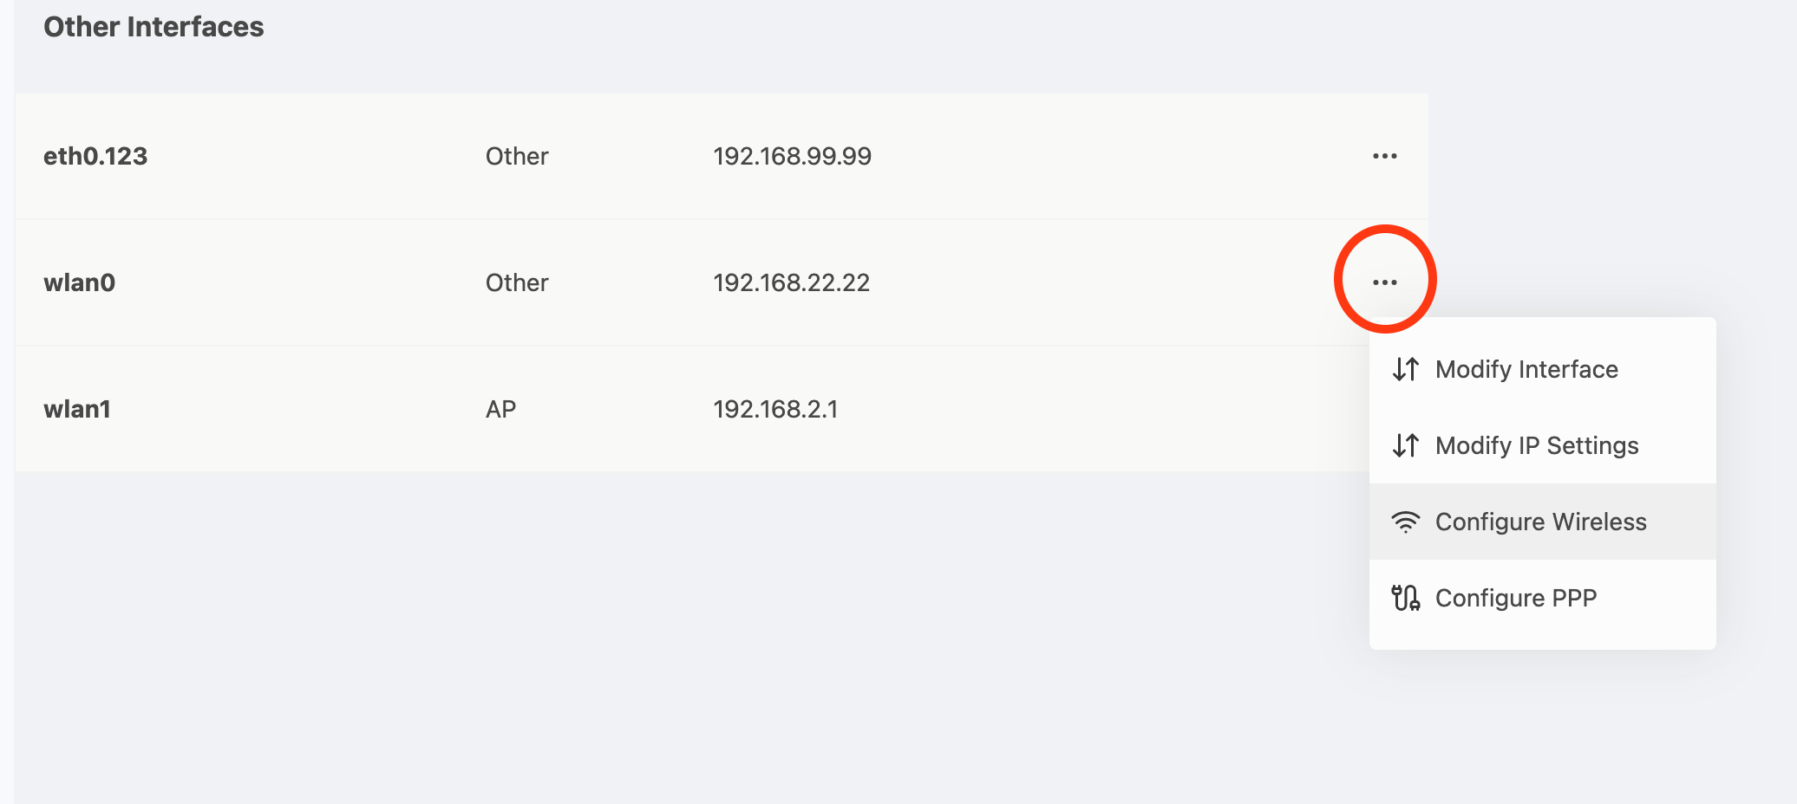The width and height of the screenshot is (1797, 804).
Task: Click the Wi-Fi icon next to Configure Wireless
Action: pyautogui.click(x=1405, y=522)
